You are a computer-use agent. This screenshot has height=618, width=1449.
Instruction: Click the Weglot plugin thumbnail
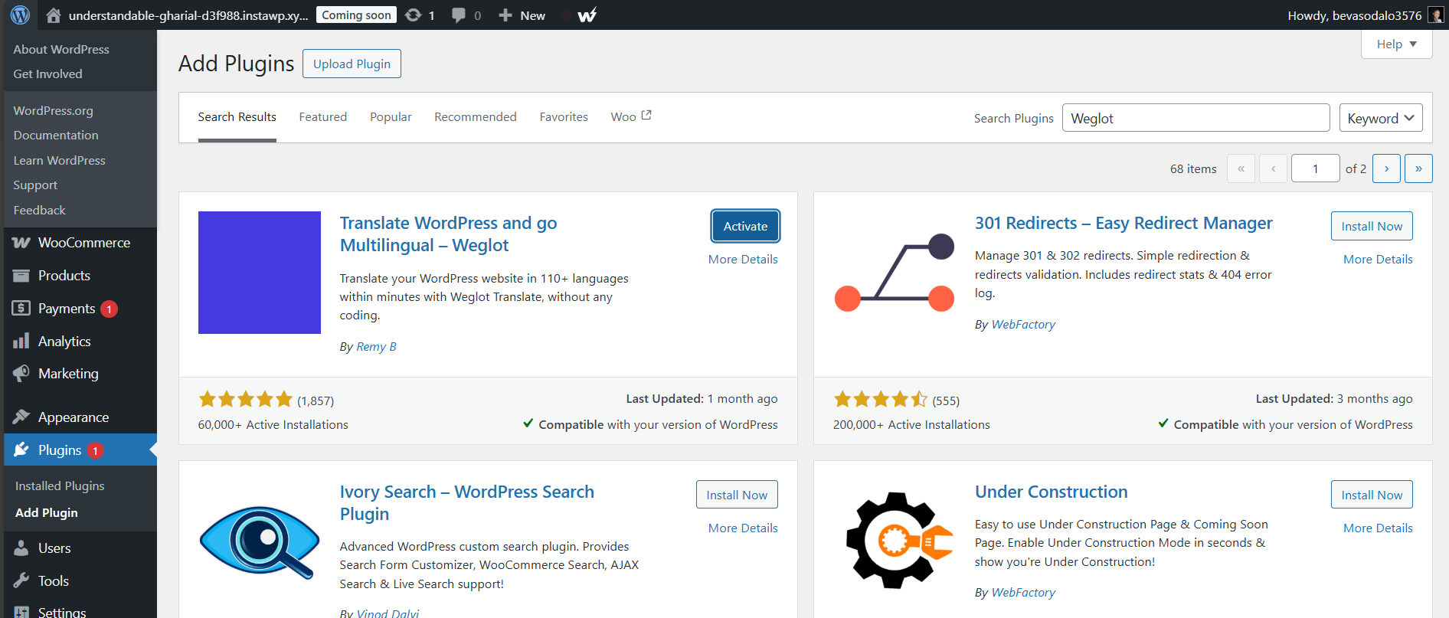[260, 273]
